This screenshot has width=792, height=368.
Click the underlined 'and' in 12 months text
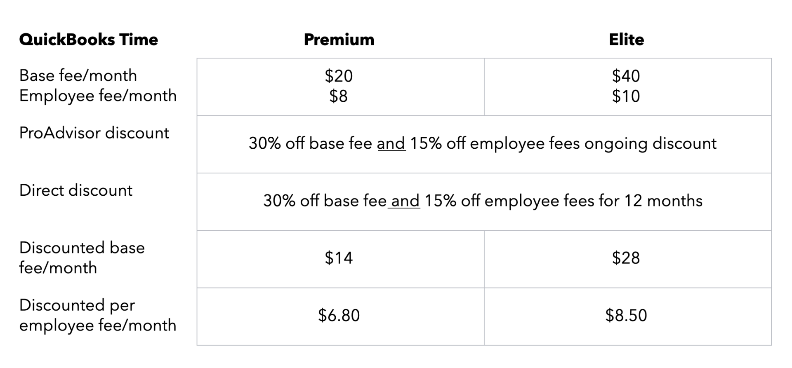click(404, 201)
